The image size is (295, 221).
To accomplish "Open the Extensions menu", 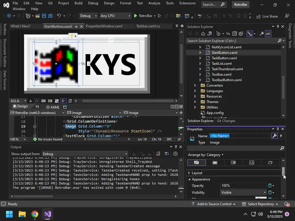I will click(x=187, y=3).
